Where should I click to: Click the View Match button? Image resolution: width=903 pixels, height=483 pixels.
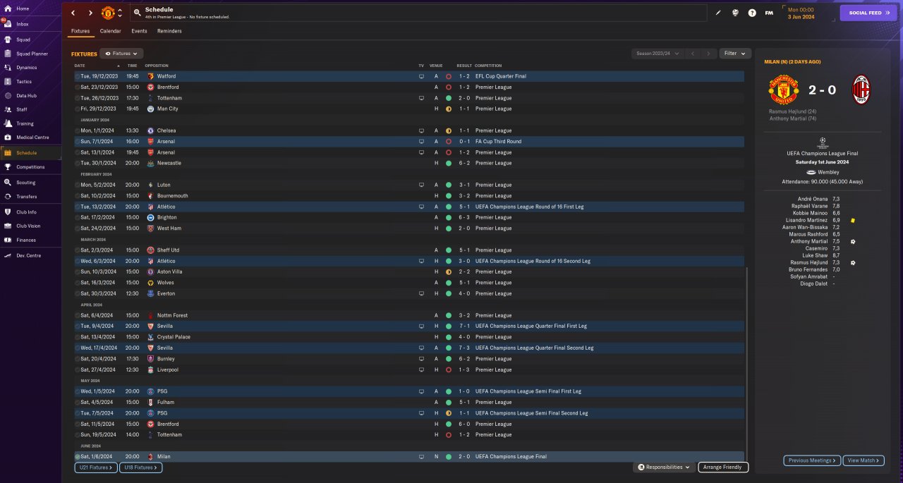tap(862, 460)
